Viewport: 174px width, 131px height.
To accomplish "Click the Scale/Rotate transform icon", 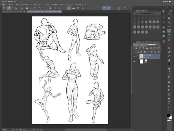I will (x=78, y=8).
